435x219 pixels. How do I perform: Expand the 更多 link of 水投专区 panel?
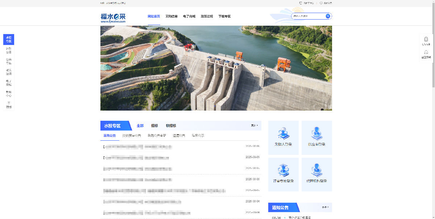254,125
